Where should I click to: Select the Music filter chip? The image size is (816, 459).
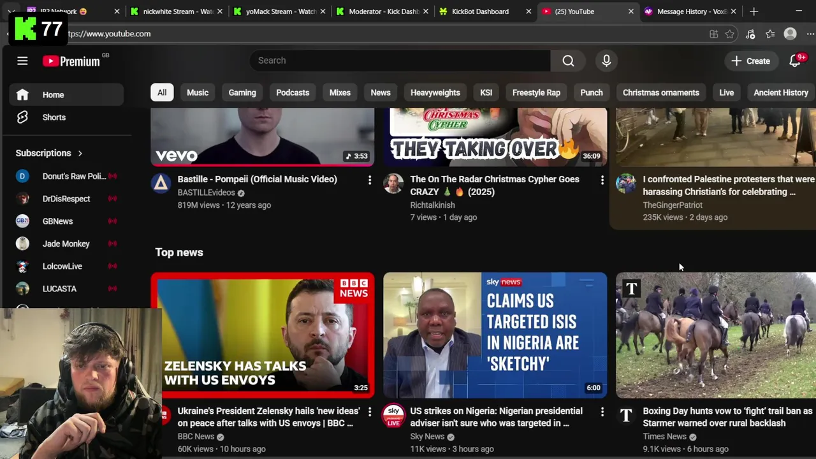point(198,92)
